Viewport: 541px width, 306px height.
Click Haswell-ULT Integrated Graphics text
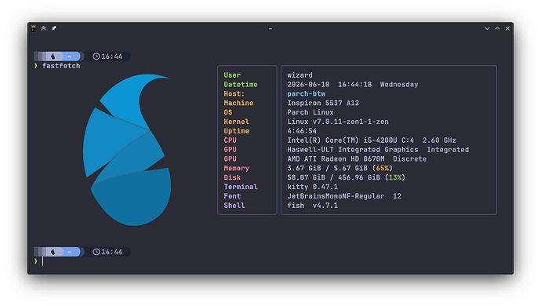[x=353, y=150]
